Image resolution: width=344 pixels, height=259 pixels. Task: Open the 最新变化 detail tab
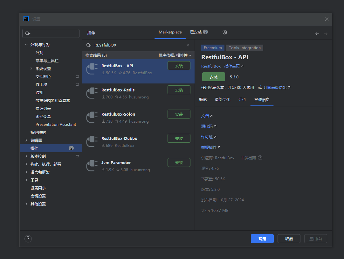point(223,100)
